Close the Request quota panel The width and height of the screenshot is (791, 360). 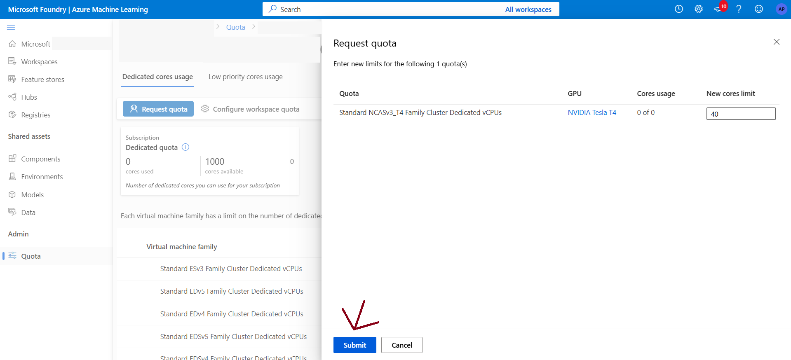tap(777, 42)
